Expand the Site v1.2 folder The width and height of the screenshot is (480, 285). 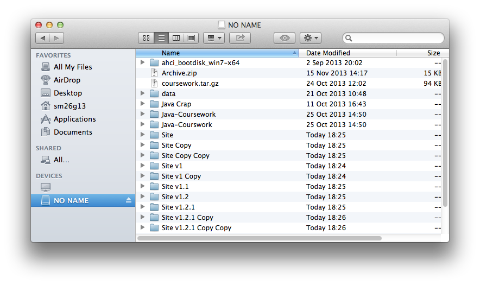coord(142,197)
